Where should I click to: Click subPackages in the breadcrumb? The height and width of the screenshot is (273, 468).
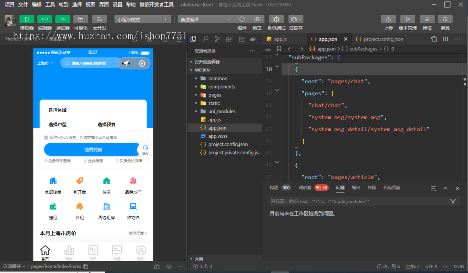tap(363, 49)
